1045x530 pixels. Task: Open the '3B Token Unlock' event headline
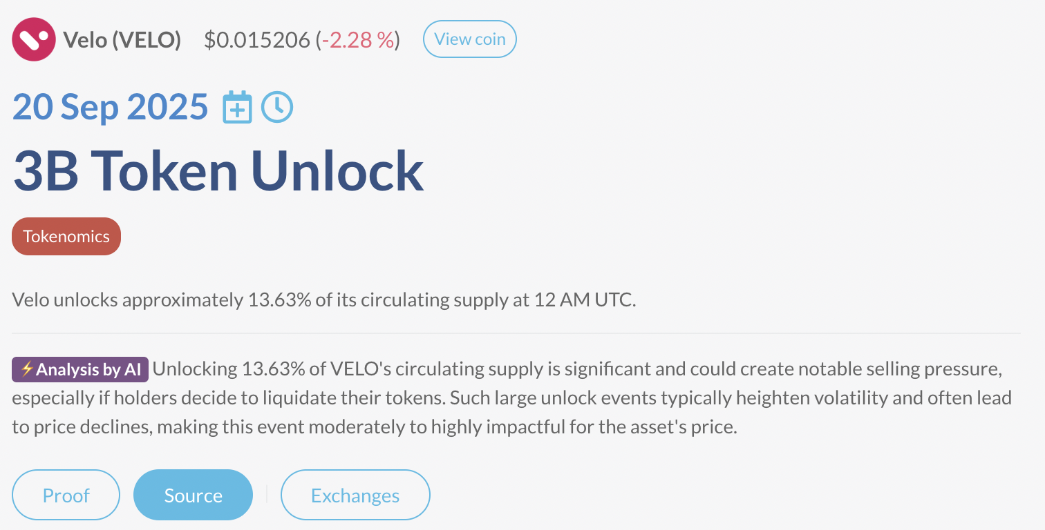(218, 169)
